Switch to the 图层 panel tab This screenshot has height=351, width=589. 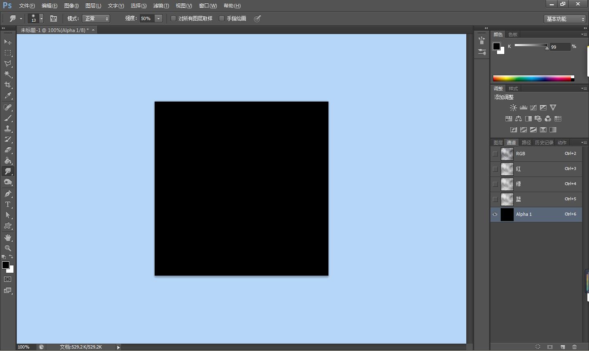pos(498,143)
